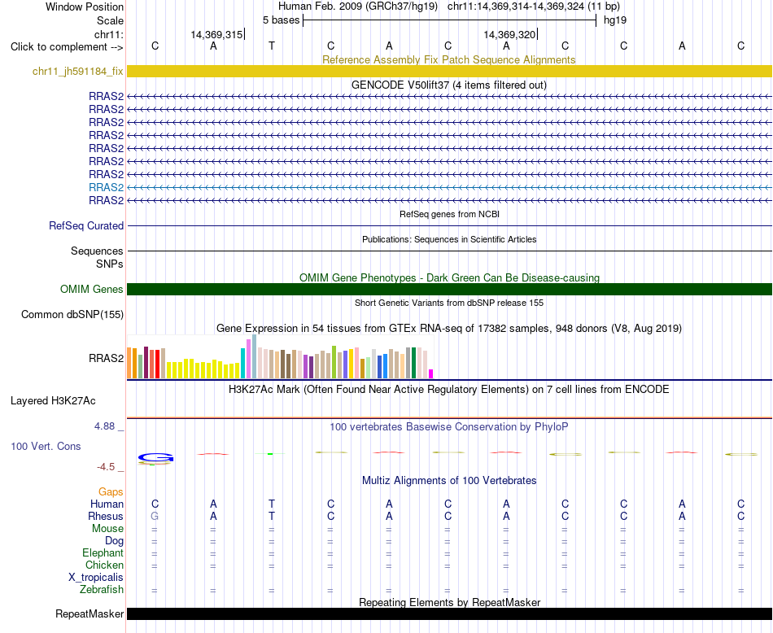Click the blue G logo in conservation track
The width and height of the screenshot is (773, 633).
tap(155, 457)
